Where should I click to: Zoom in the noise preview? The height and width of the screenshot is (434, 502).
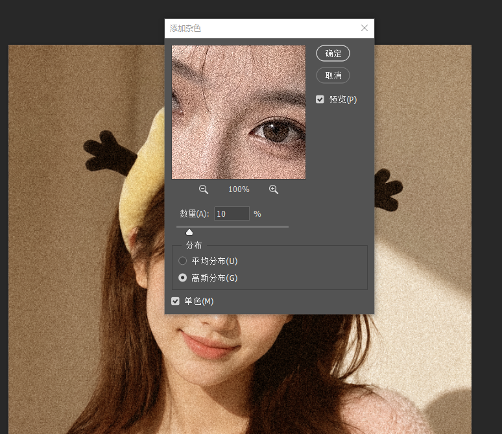[274, 189]
